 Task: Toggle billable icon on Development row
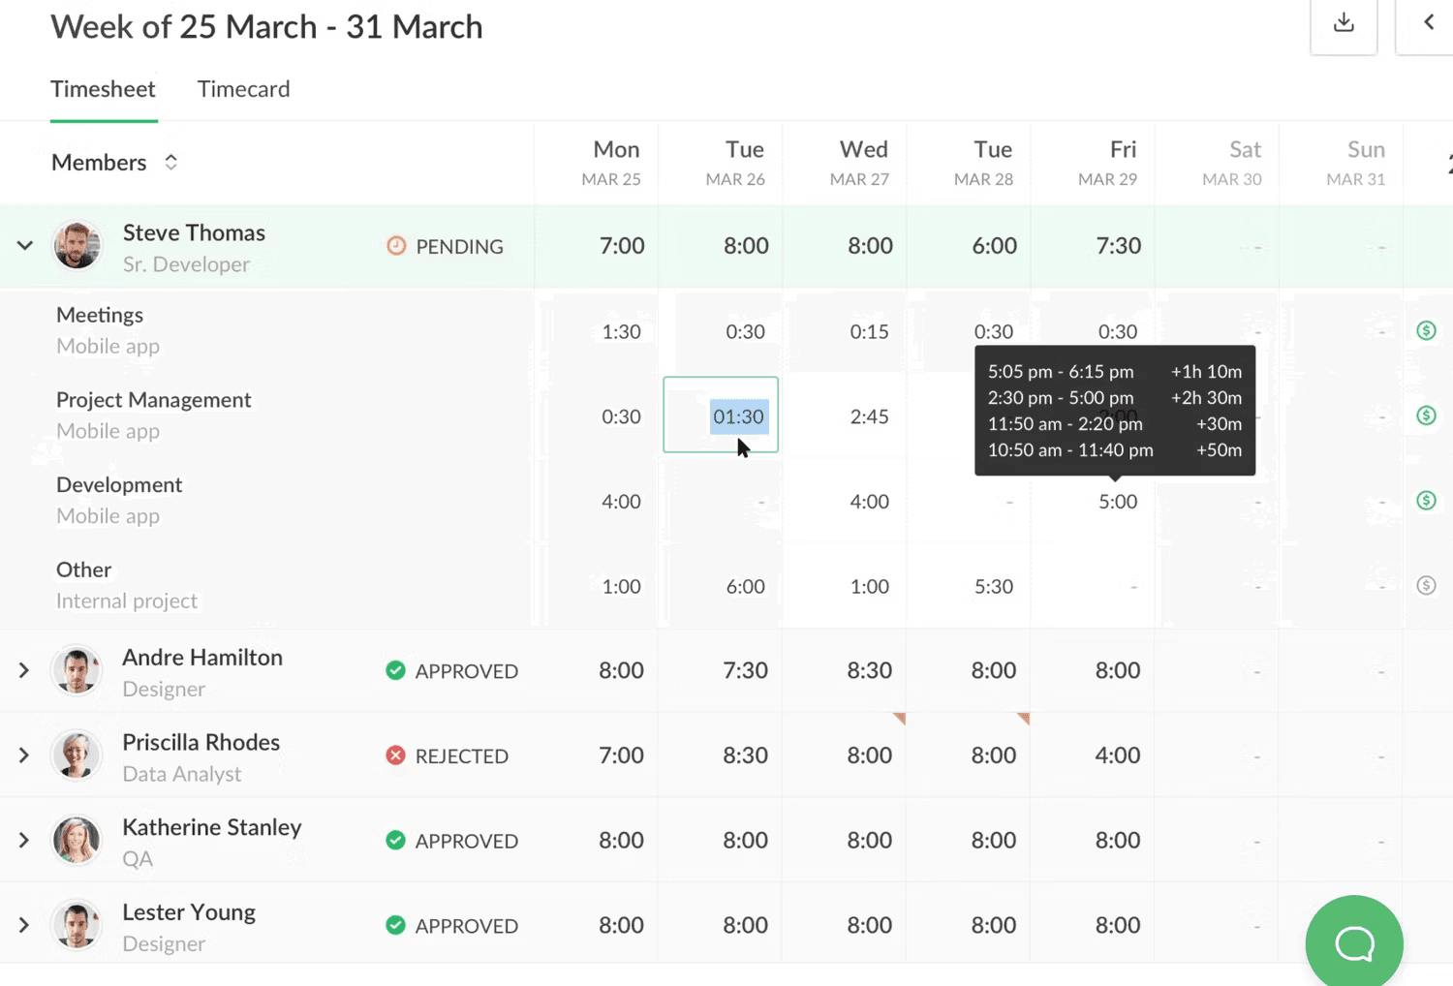tap(1426, 501)
